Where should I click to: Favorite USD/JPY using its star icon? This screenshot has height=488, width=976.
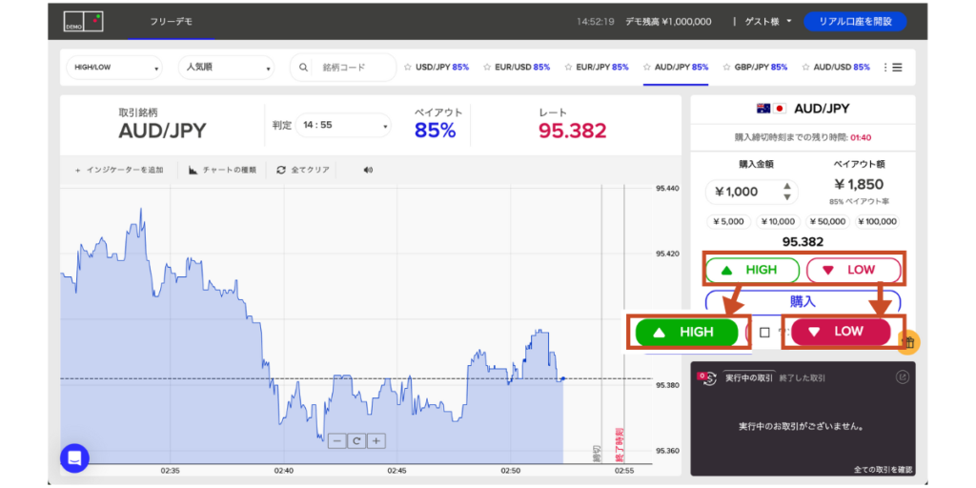tap(408, 68)
